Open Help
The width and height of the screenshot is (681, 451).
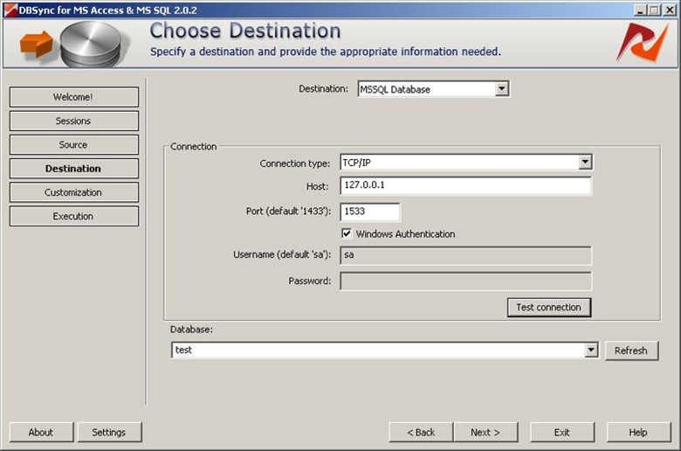(x=638, y=433)
